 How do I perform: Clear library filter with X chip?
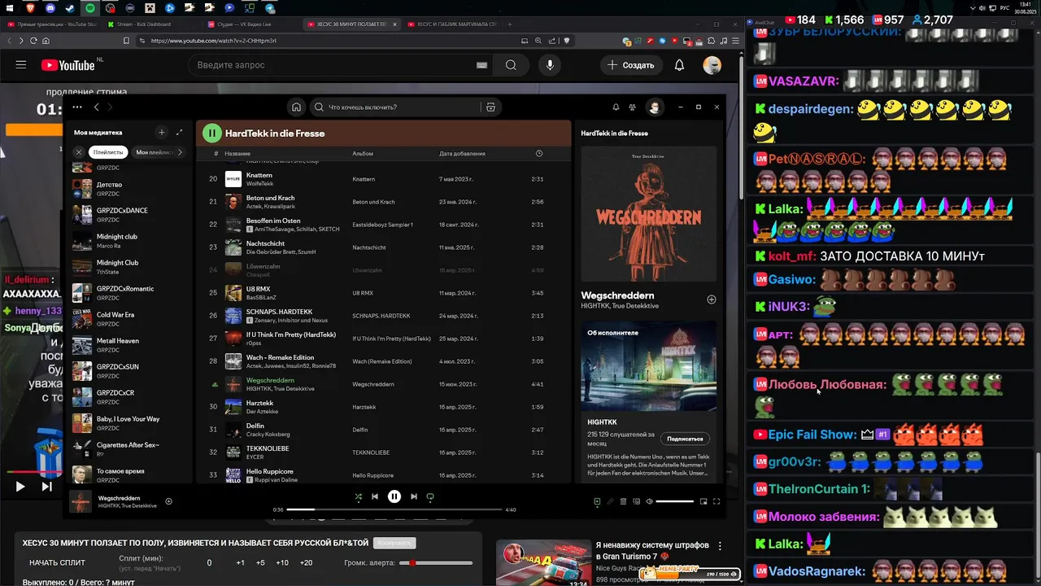79,152
